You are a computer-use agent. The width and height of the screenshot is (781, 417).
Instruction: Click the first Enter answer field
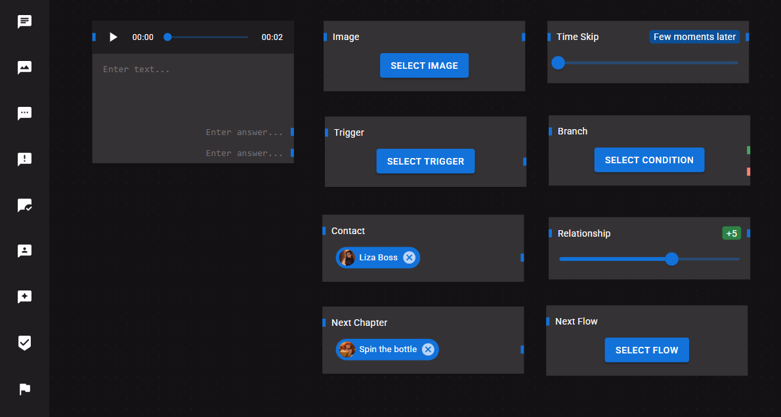(244, 132)
